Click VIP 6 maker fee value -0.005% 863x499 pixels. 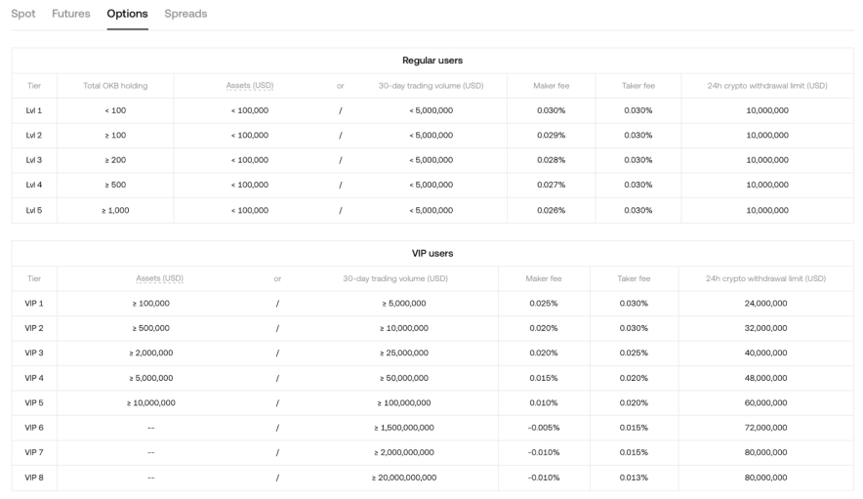tap(543, 428)
